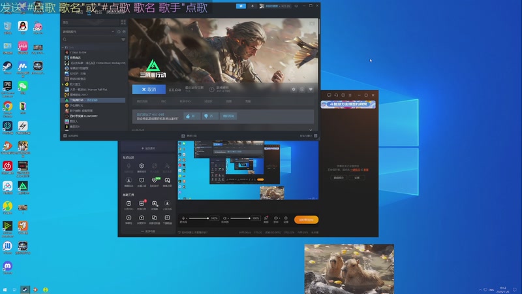Open more functions in the streaming tool
Screen dimensions: 522x294
[148, 231]
